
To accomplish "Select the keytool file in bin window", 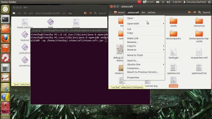I will [x=25, y=36].
